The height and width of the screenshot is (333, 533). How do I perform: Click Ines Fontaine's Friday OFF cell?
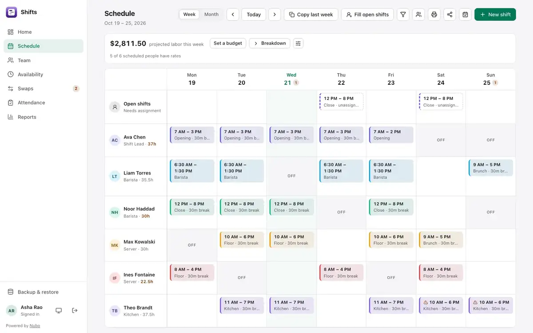click(391, 277)
